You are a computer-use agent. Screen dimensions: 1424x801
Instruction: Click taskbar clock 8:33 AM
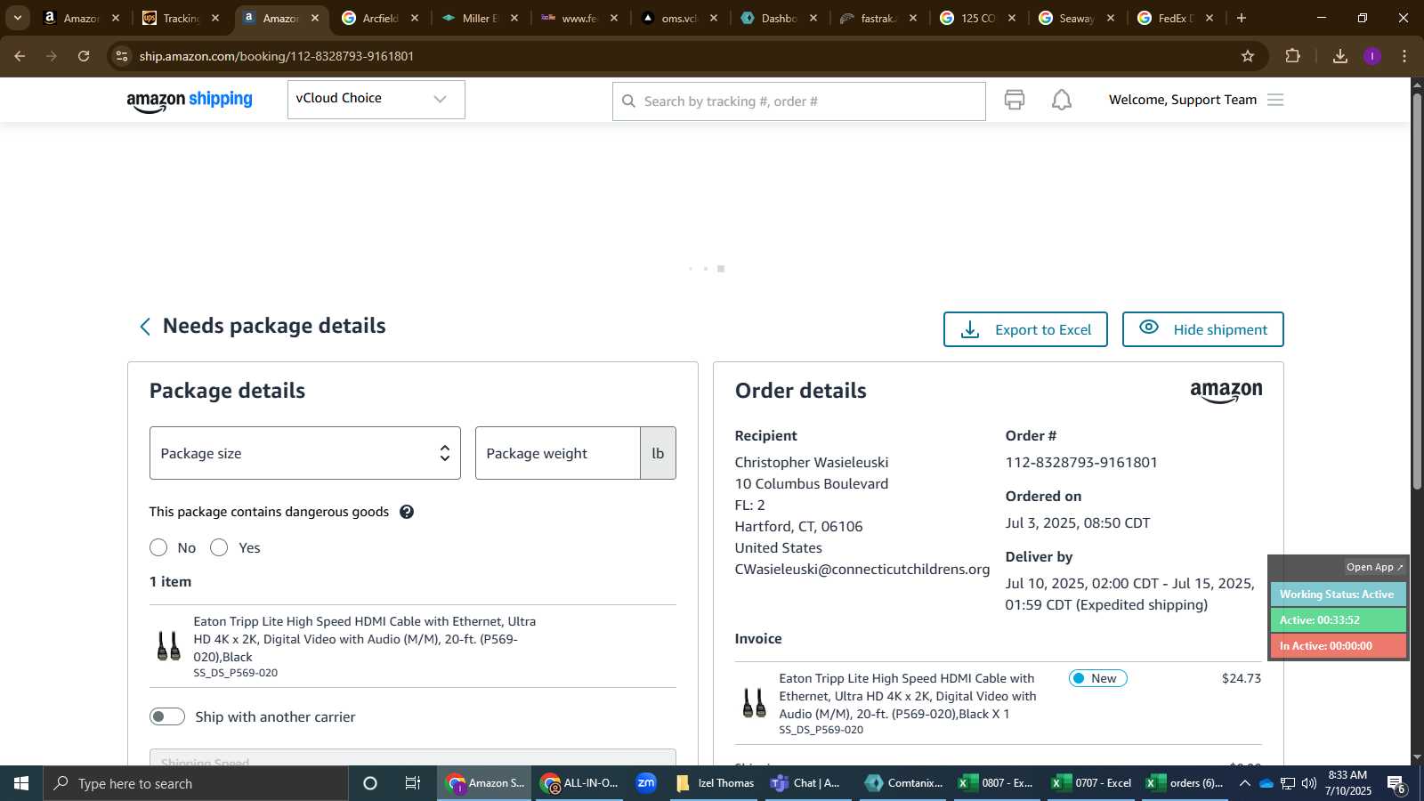pos(1347,783)
